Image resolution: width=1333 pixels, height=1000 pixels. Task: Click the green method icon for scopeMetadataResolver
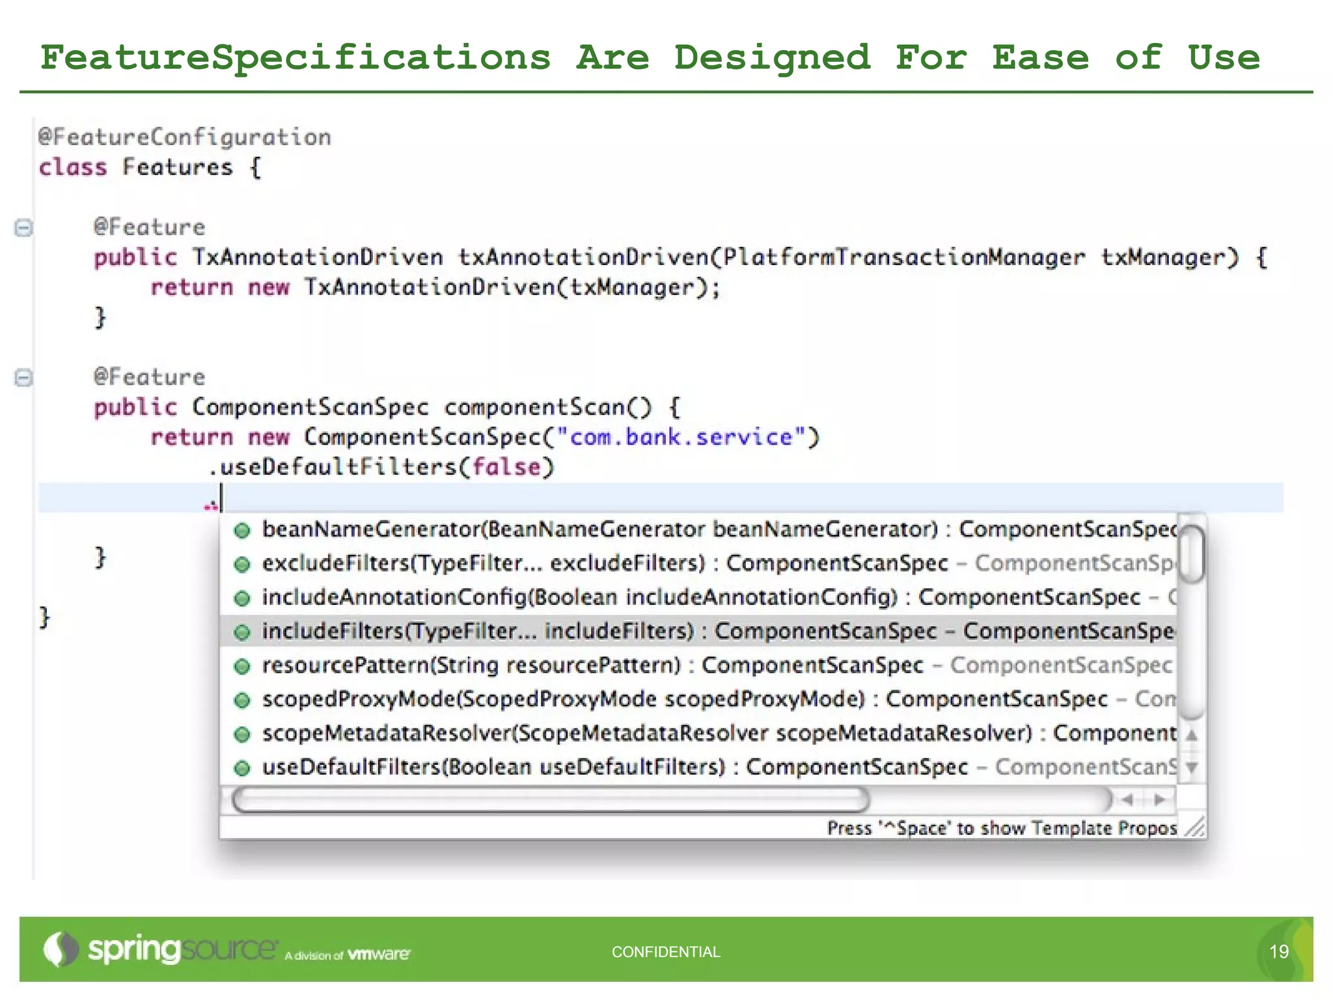(x=242, y=734)
